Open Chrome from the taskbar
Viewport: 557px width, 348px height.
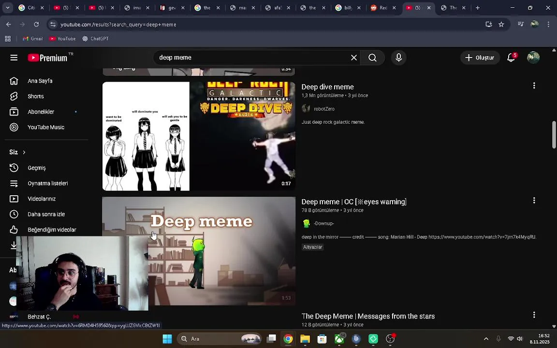click(288, 339)
